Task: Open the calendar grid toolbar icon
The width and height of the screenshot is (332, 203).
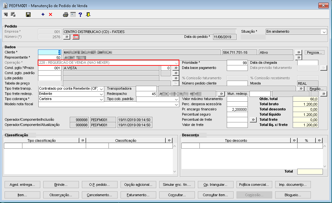Action: (73, 14)
